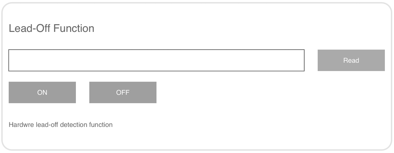The image size is (394, 153).
Task: Activate the outlined text input box
Action: point(156,60)
